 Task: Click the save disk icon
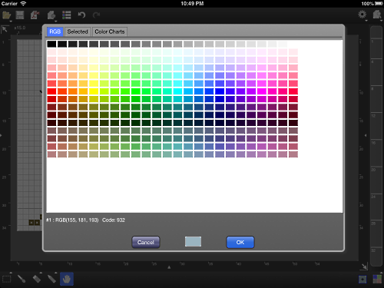[x=20, y=15]
